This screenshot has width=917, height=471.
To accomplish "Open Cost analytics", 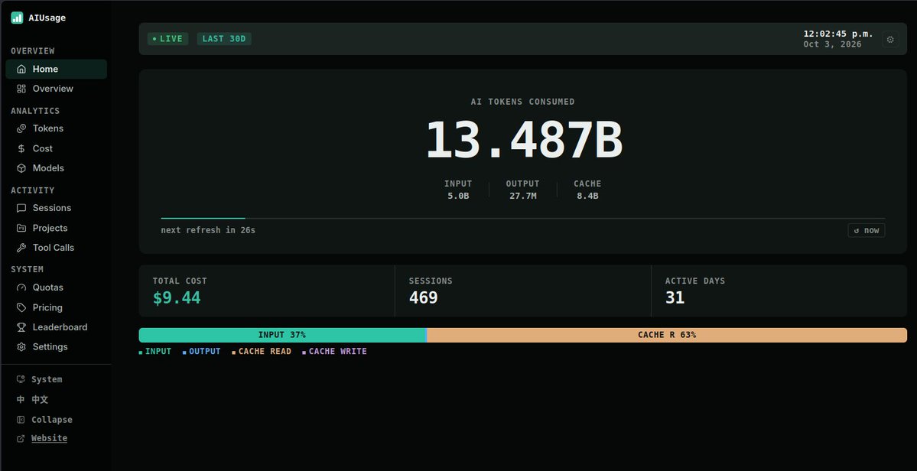I will pyautogui.click(x=56, y=148).
